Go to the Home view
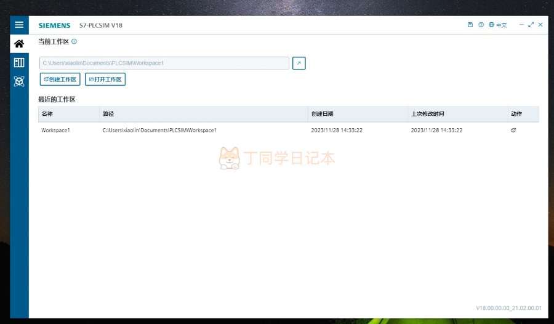The width and height of the screenshot is (554, 324). (x=19, y=44)
